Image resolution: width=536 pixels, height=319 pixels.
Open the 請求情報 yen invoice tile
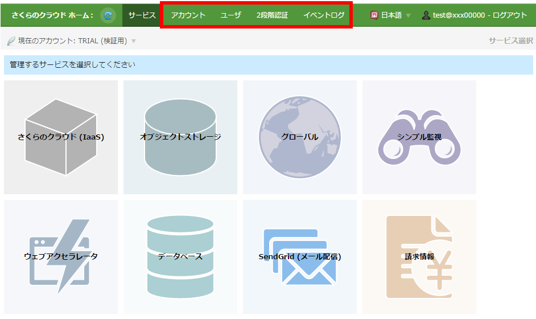pyautogui.click(x=419, y=257)
